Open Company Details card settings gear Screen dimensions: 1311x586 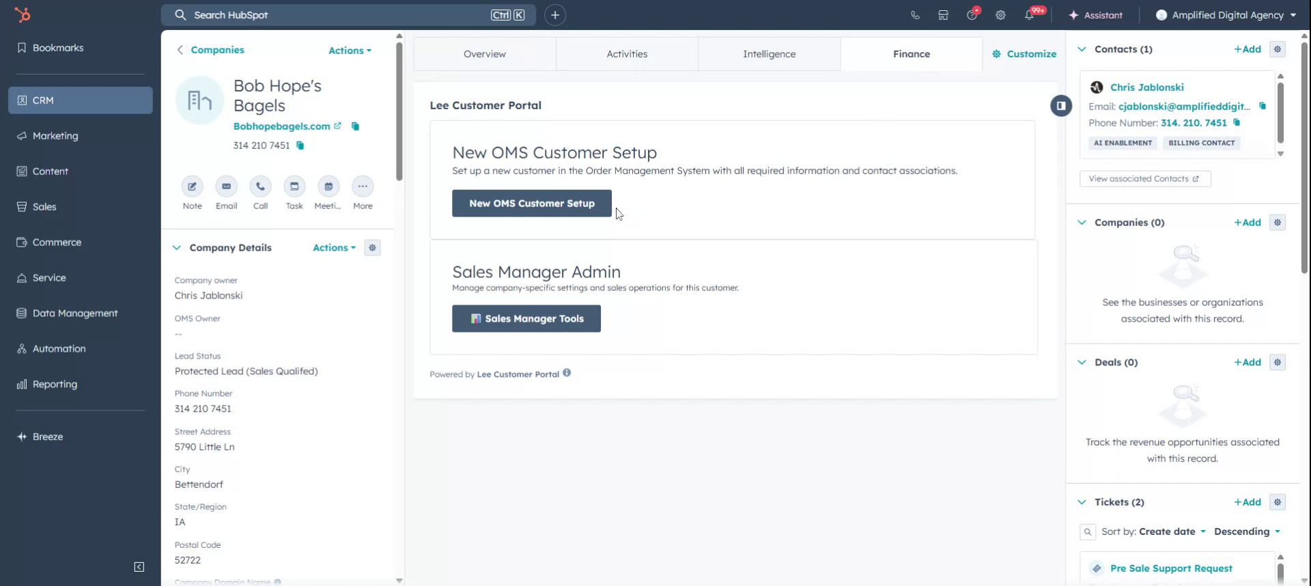click(x=372, y=248)
